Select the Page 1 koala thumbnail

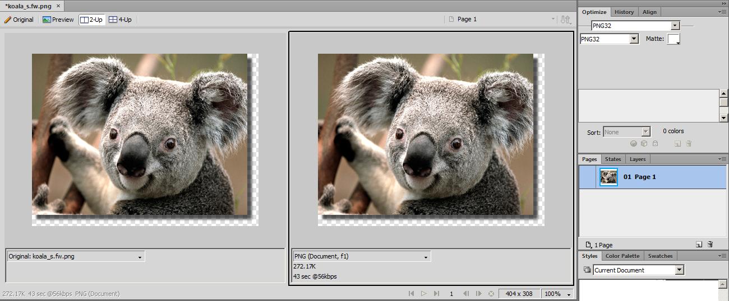click(608, 177)
